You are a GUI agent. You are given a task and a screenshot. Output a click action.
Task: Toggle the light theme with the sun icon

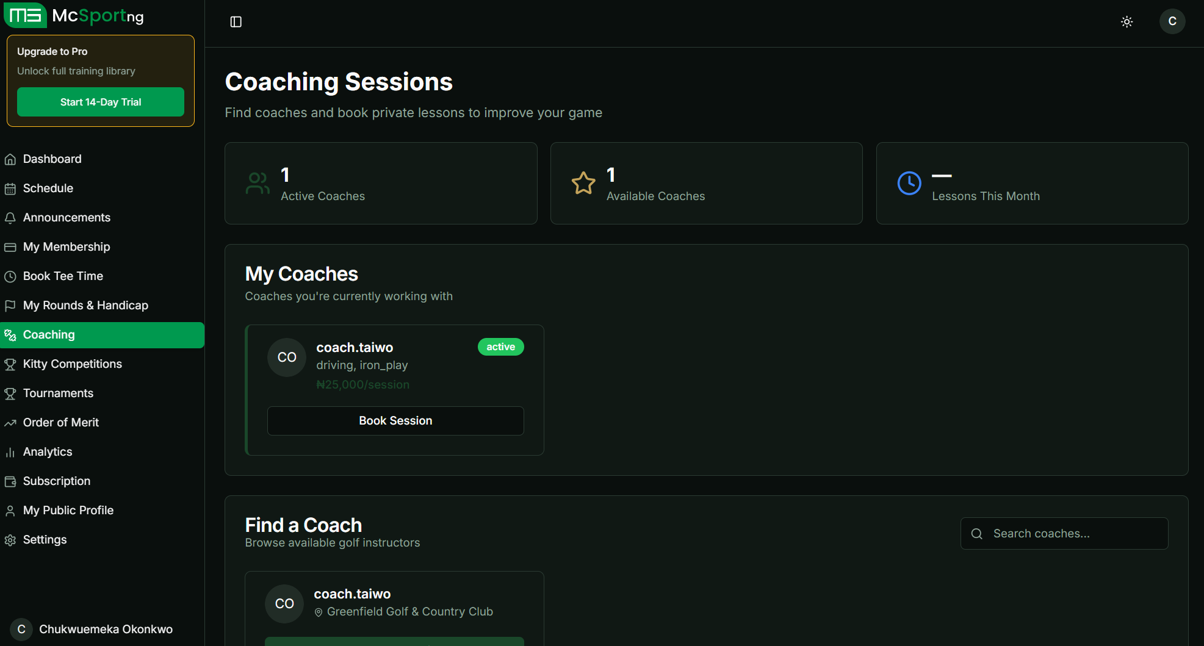pyautogui.click(x=1126, y=21)
